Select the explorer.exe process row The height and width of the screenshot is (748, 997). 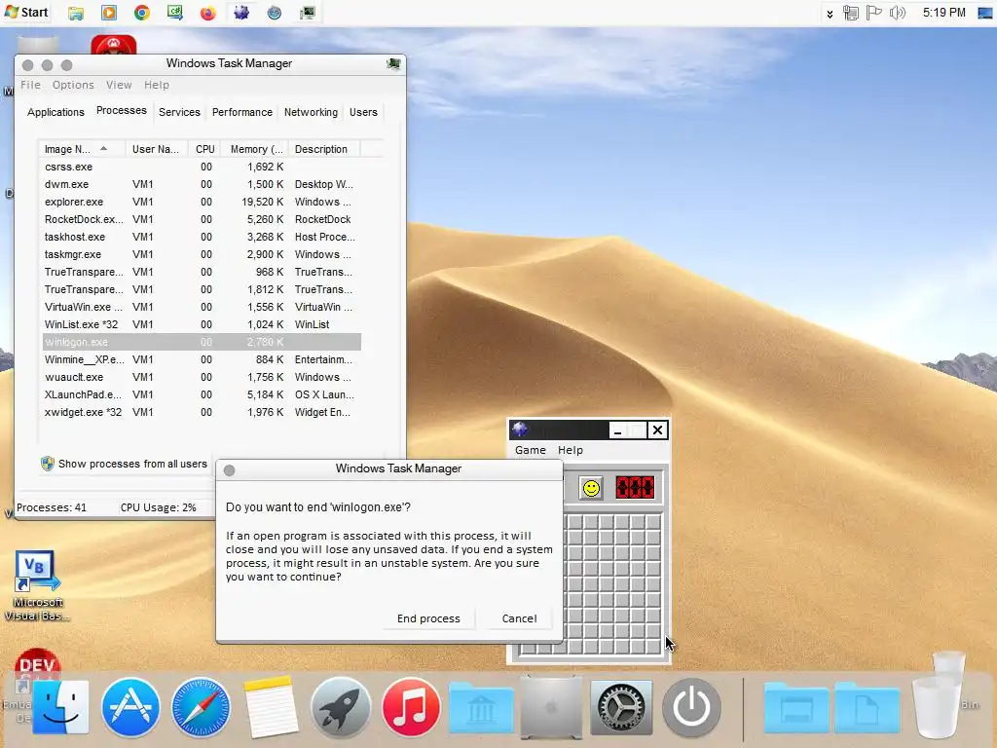(202, 202)
